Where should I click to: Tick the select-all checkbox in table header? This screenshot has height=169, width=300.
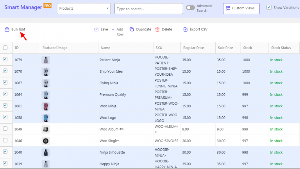tap(5, 48)
